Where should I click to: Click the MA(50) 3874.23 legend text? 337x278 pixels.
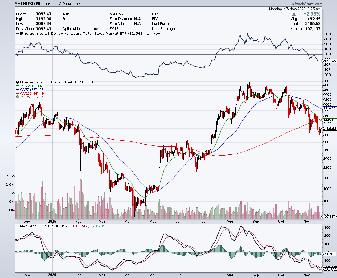click(31, 89)
